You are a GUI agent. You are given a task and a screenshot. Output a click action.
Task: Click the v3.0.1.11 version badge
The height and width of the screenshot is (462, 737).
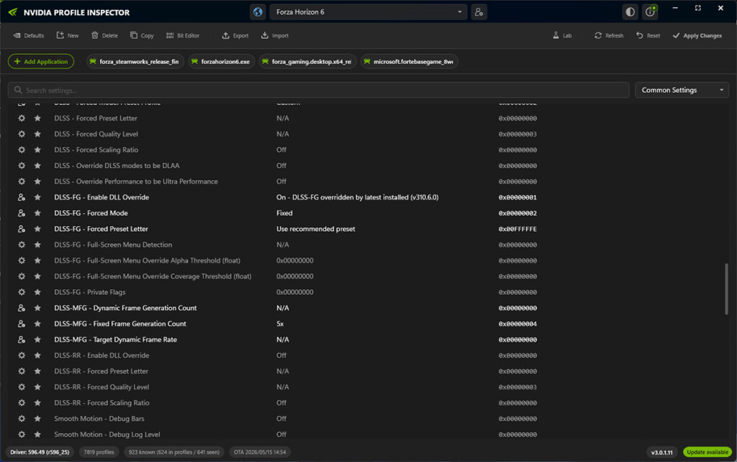pos(662,453)
